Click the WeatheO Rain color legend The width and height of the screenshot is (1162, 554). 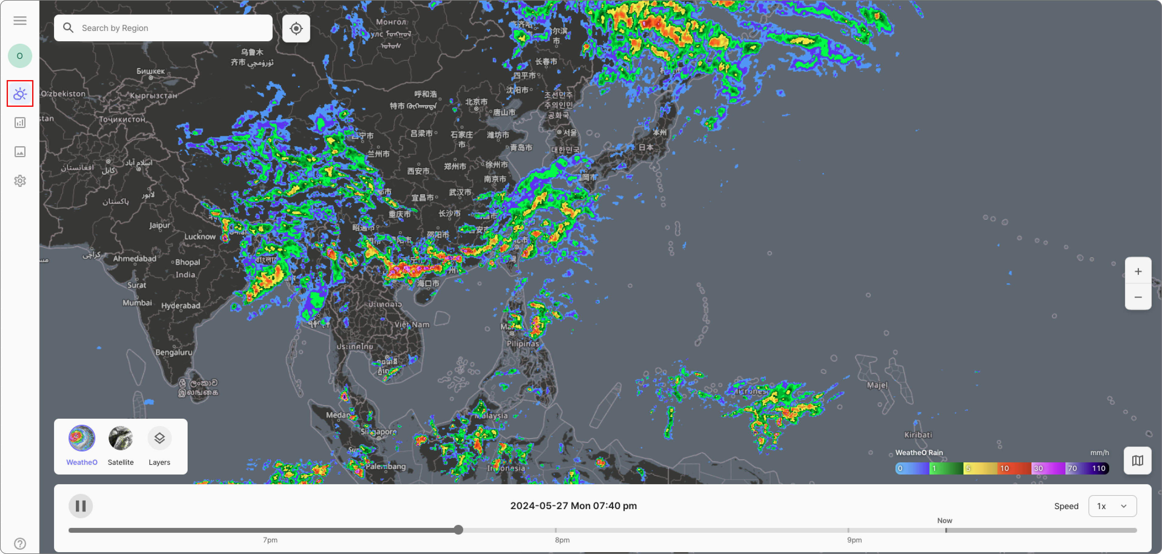[x=1001, y=468]
